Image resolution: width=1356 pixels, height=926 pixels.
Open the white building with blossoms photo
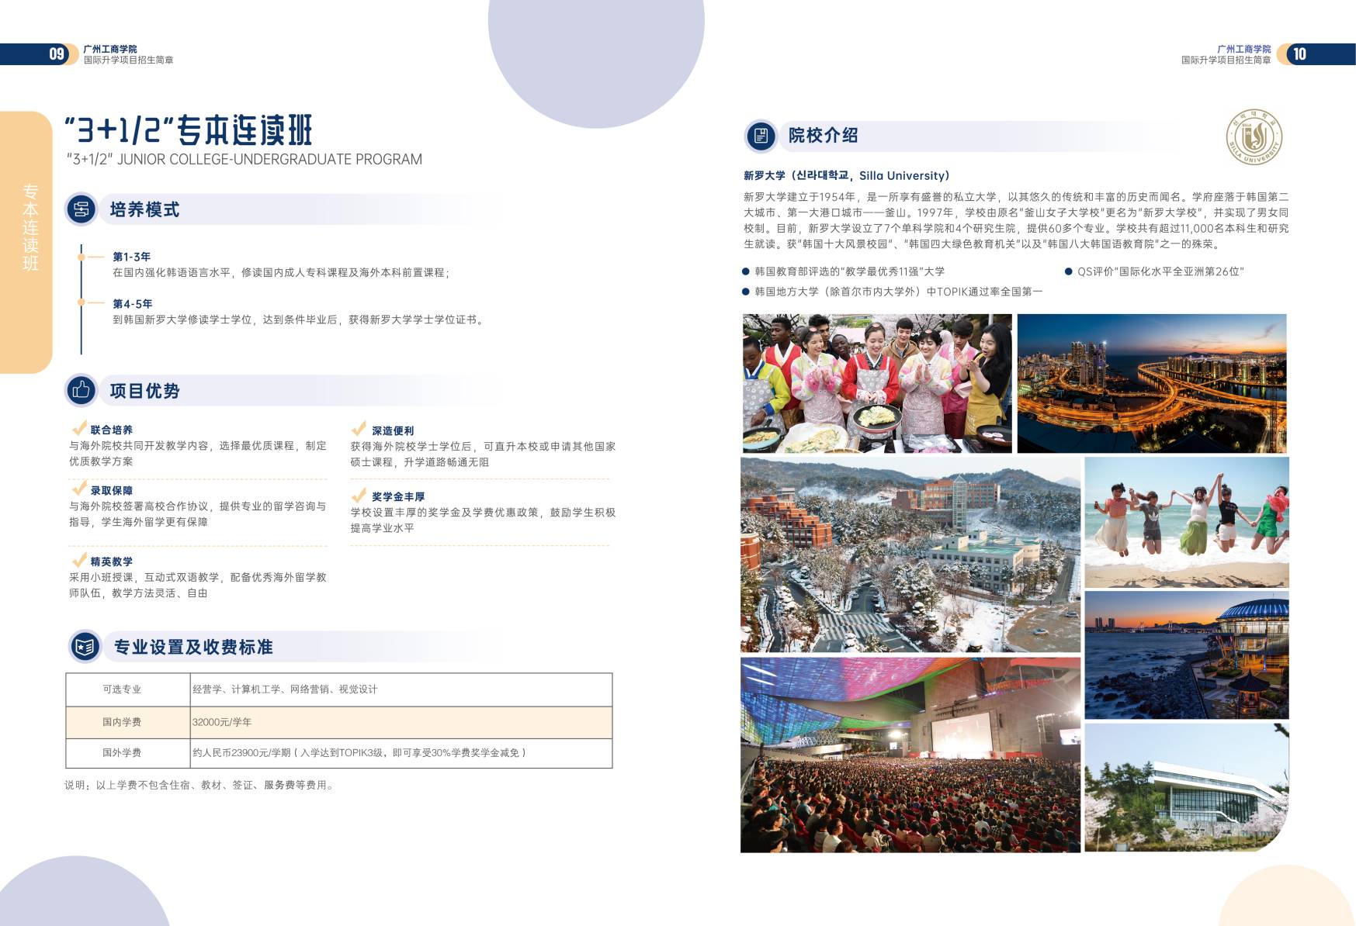(x=1187, y=788)
